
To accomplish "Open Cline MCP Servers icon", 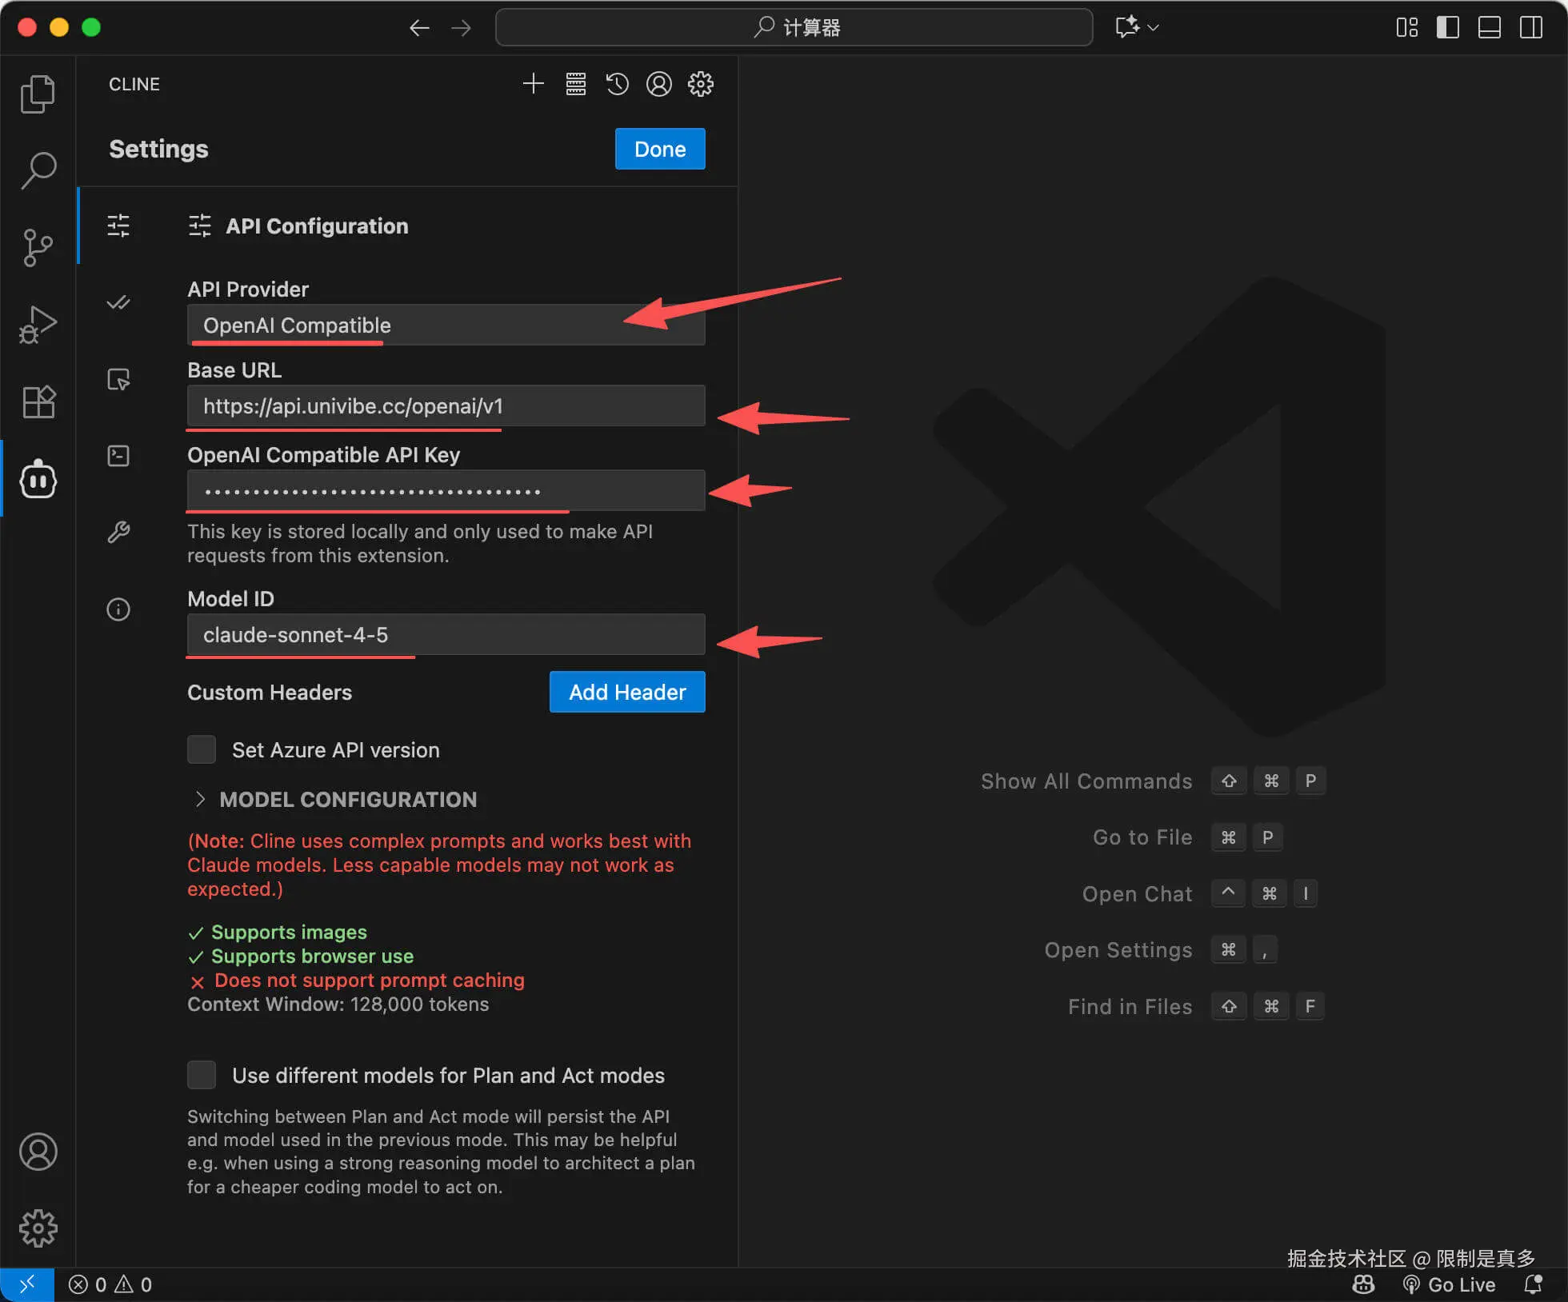I will coord(575,84).
